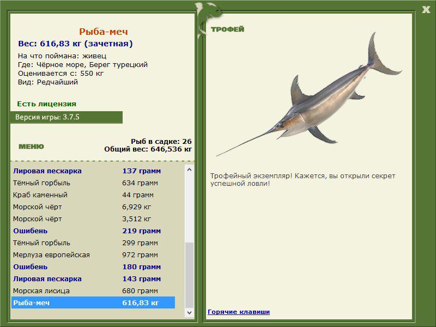
Task: Click the ТРОФЕЙ heading
Action: coord(227,29)
